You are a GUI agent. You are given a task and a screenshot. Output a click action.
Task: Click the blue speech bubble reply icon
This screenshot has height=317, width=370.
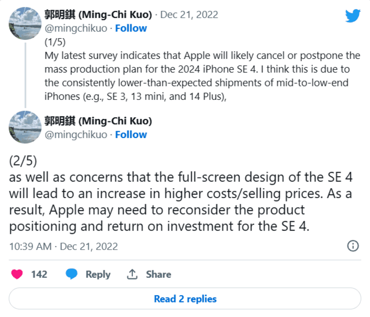(72, 274)
